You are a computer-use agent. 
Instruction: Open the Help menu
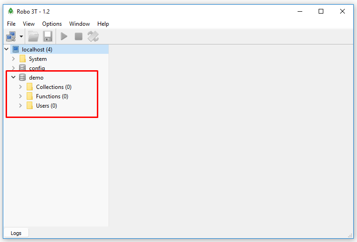pos(103,24)
